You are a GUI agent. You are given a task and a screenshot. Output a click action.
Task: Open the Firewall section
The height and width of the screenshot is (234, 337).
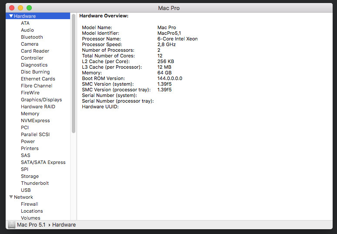[30, 204]
